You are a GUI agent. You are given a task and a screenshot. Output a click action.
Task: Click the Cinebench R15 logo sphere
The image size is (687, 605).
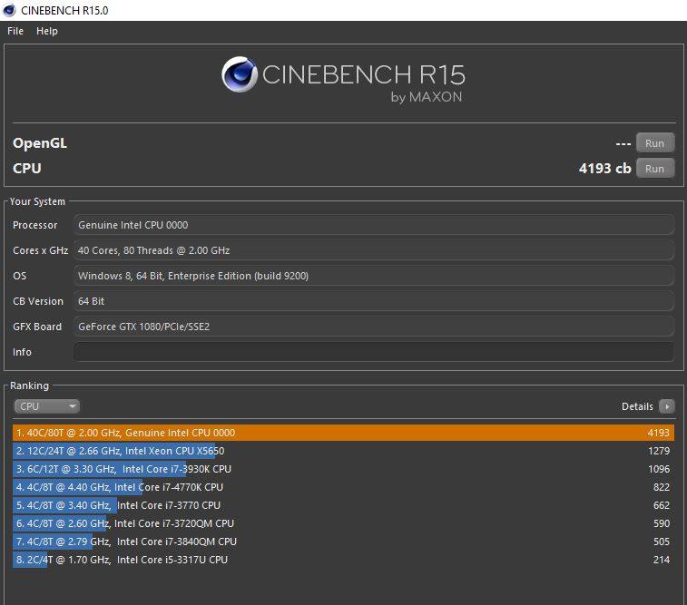pos(240,74)
